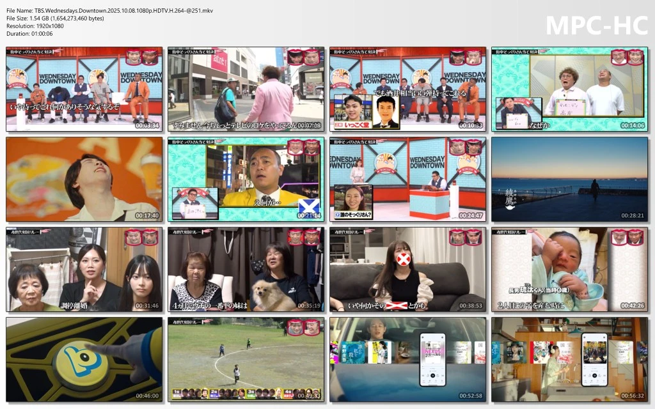Open the three women thumbnail at 00:31:46

84,270
